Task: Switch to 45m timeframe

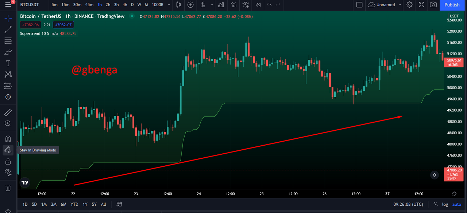Action: 89,5
